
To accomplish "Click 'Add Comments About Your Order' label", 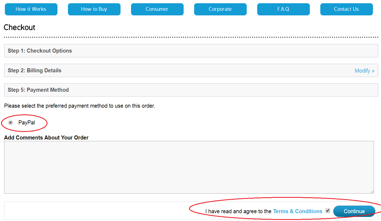I will (x=46, y=138).
